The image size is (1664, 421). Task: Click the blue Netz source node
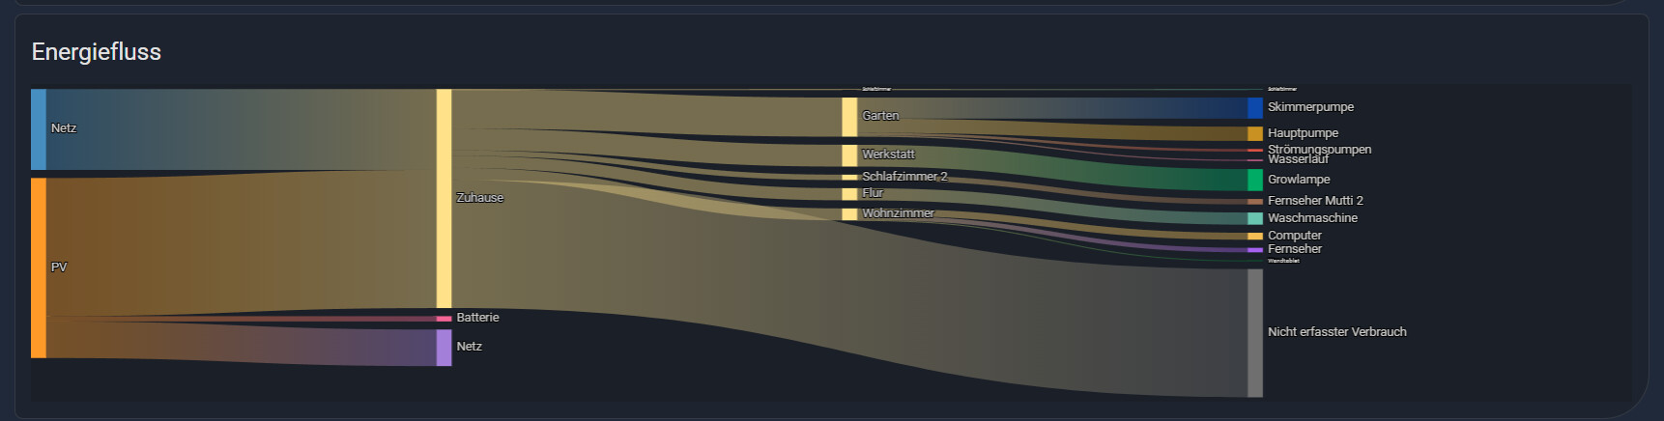point(39,129)
